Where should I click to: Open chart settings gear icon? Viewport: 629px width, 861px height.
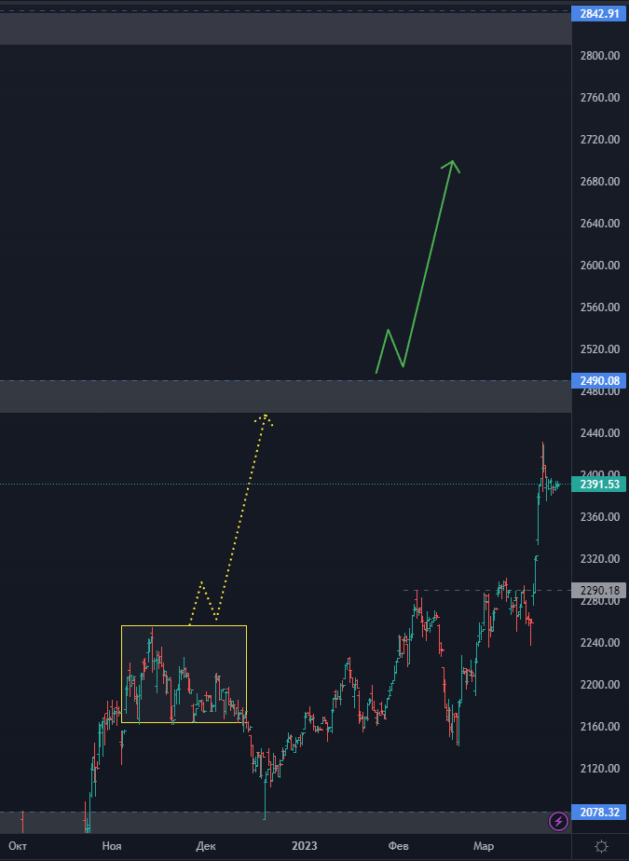coord(601,846)
